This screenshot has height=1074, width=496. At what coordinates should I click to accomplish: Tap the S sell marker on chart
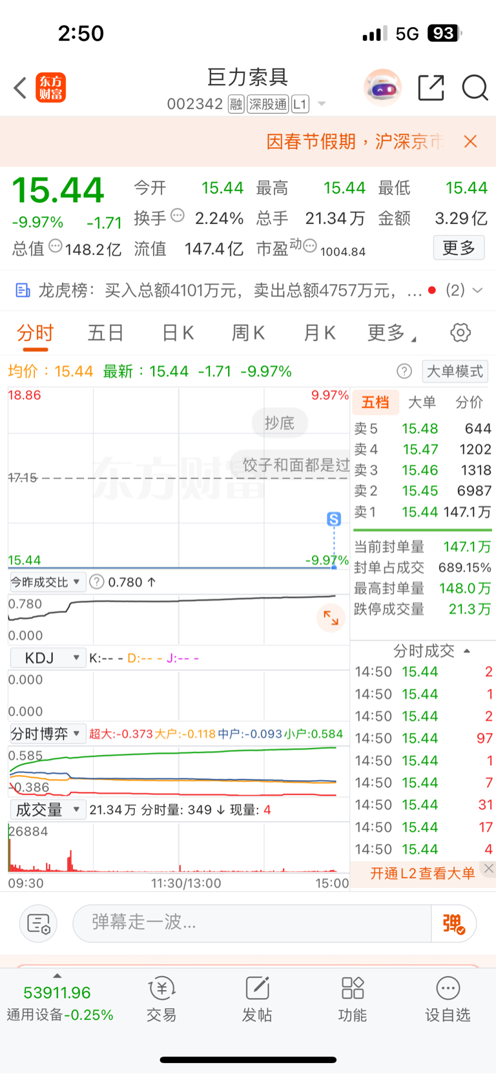coord(334,519)
